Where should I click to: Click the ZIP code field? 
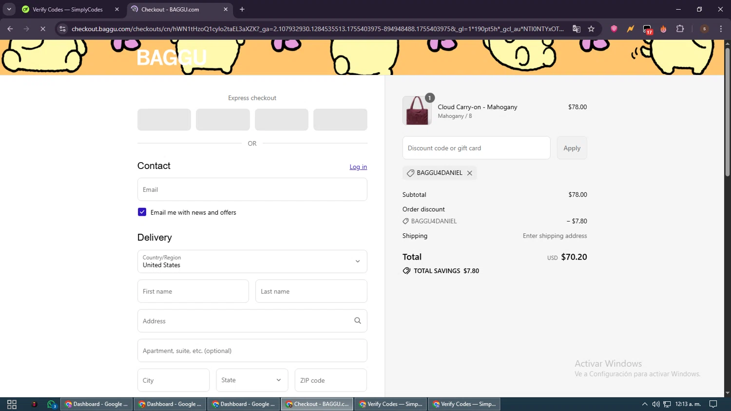point(330,380)
